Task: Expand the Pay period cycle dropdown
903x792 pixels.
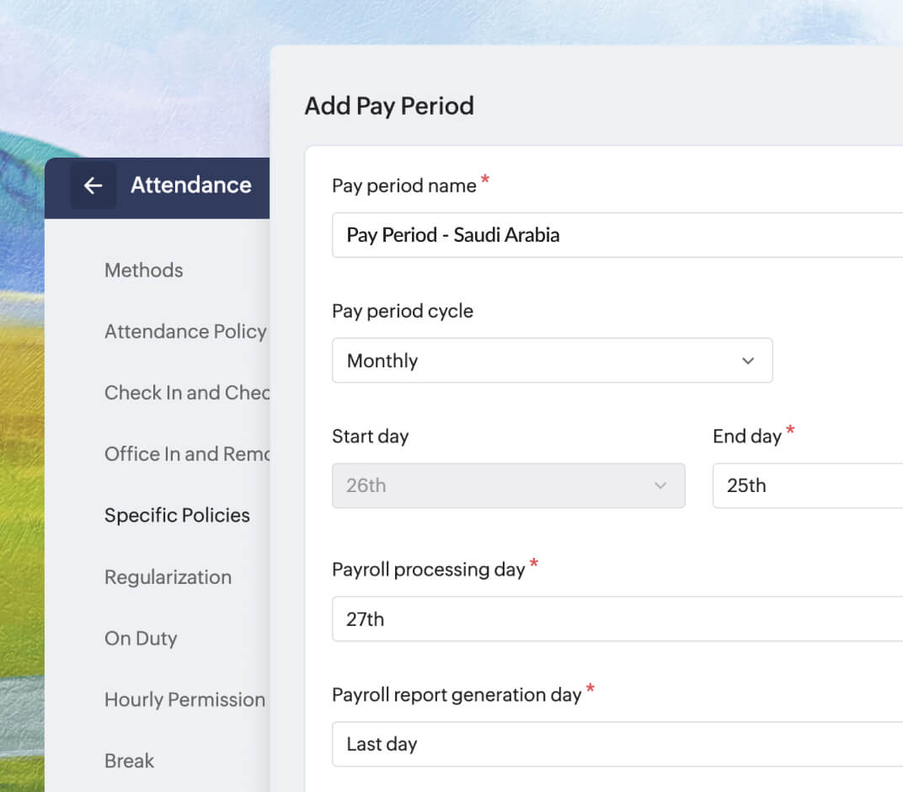Action: 553,361
